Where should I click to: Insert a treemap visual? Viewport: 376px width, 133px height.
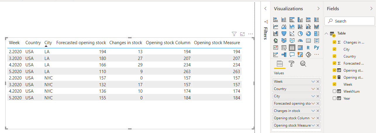(316, 34)
